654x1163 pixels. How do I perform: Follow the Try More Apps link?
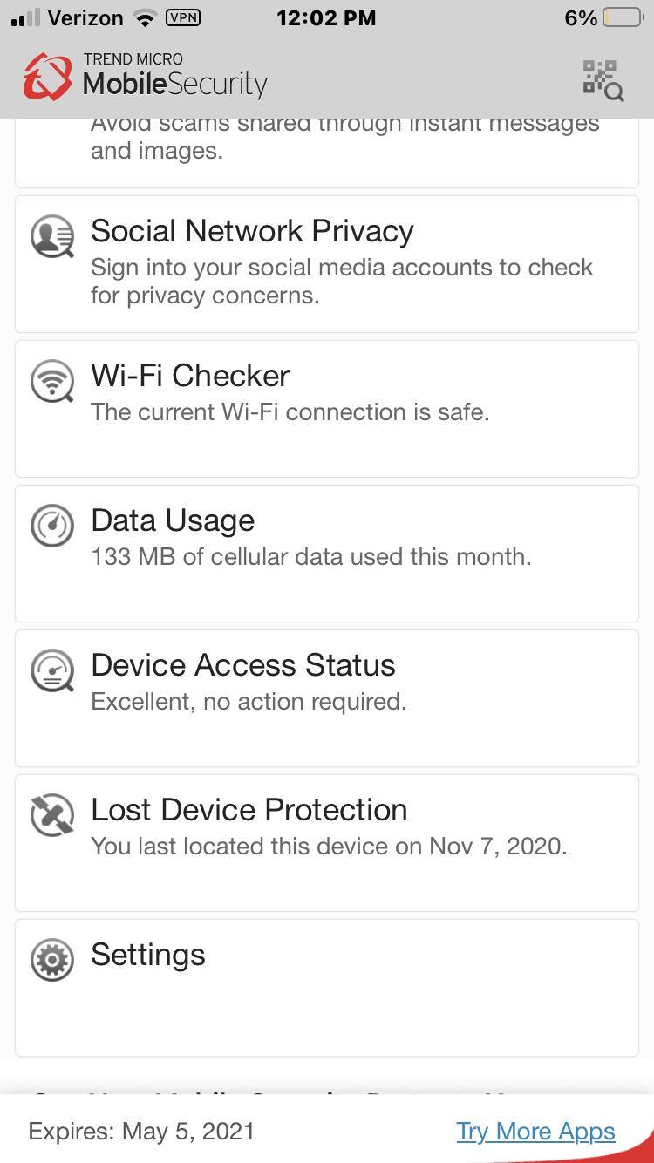[535, 1132]
